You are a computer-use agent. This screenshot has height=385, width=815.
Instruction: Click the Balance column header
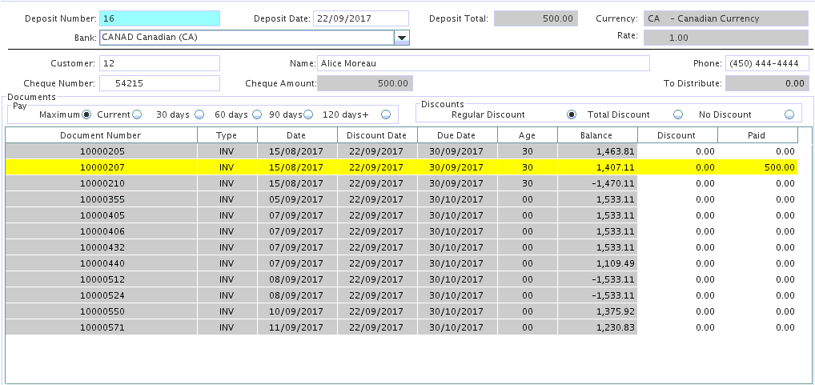(x=597, y=135)
